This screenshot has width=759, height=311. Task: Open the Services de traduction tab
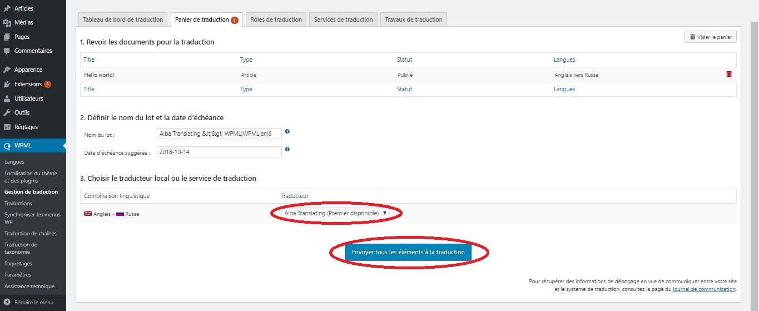tap(343, 19)
